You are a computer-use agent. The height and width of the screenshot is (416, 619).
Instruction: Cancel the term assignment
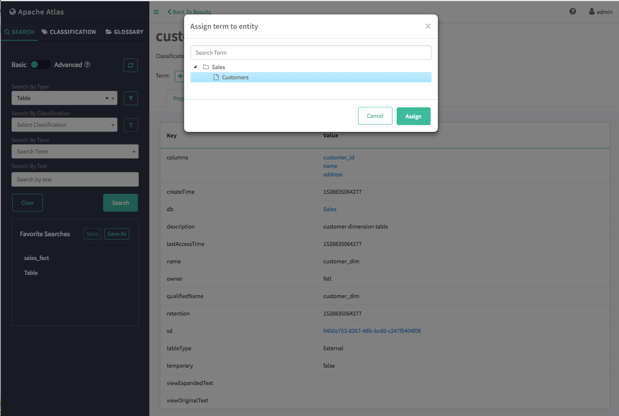[375, 116]
